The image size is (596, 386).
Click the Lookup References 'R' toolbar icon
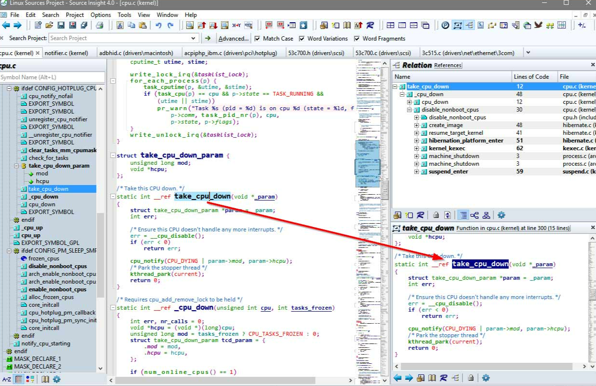click(370, 26)
